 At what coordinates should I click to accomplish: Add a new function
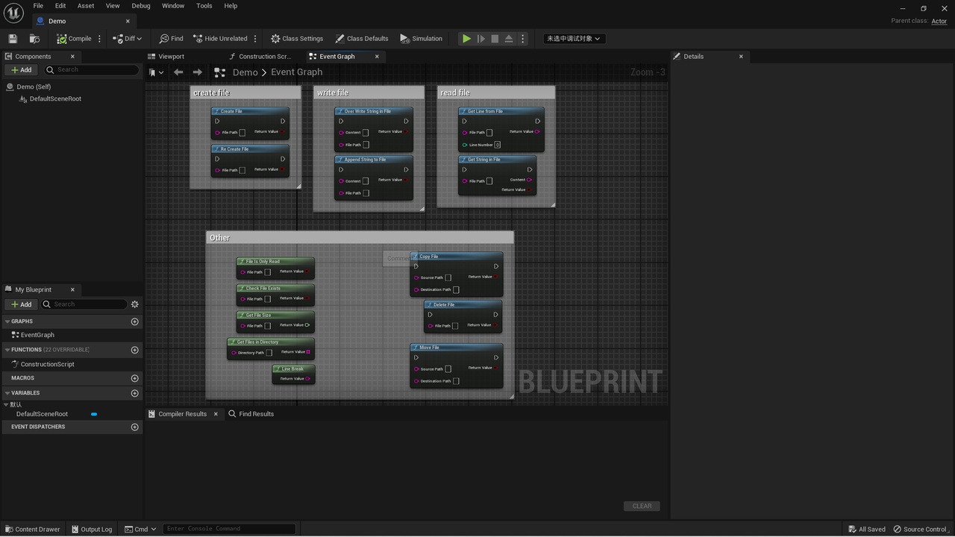click(135, 350)
